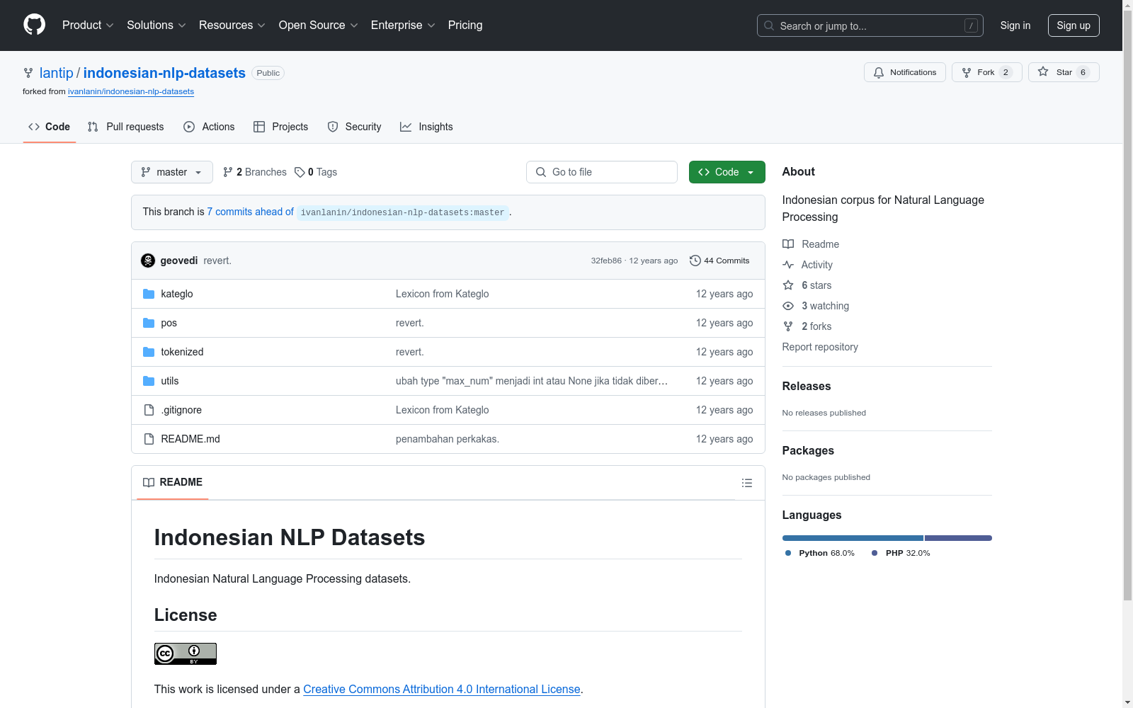
Task: Open Creative Commons Attribution 4.0 license link
Action: (442, 689)
